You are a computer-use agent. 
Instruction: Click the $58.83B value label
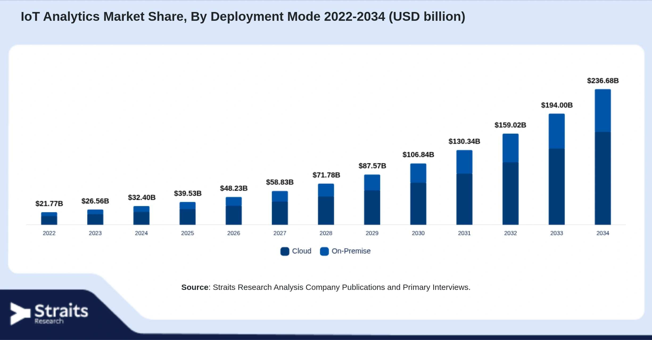coord(280,183)
